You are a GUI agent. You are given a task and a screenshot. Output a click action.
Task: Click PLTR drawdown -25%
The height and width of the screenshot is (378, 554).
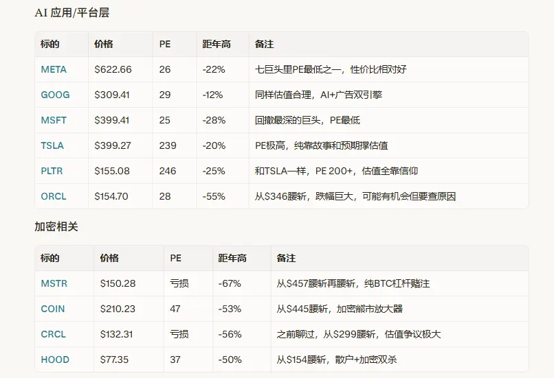[x=214, y=171]
